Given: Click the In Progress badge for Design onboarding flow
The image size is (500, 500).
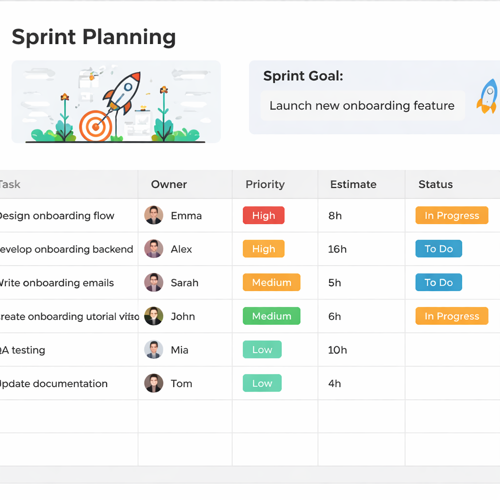Looking at the screenshot, I should pos(452,215).
